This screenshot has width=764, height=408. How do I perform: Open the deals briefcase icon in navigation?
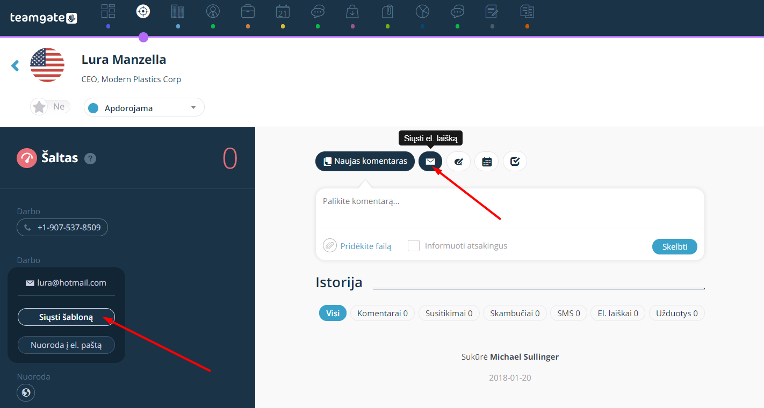click(248, 11)
